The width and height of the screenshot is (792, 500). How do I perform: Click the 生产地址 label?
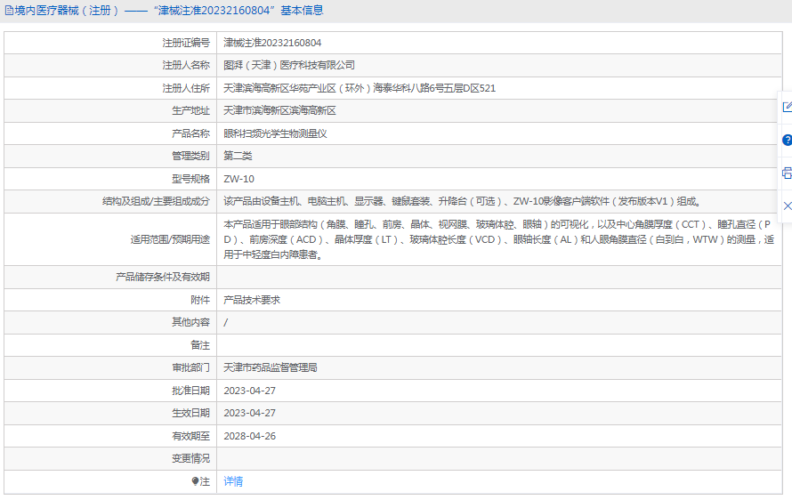pyautogui.click(x=190, y=110)
